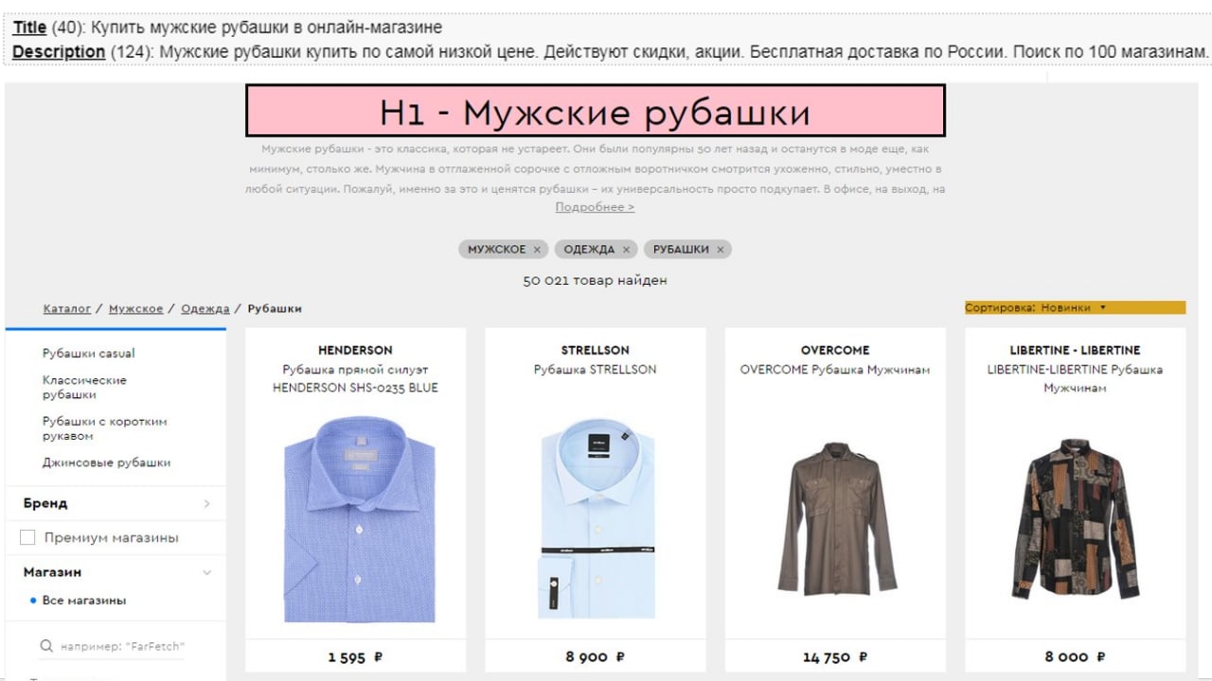This screenshot has width=1212, height=681.
Task: Show full description via Подробнее link
Action: tap(595, 207)
